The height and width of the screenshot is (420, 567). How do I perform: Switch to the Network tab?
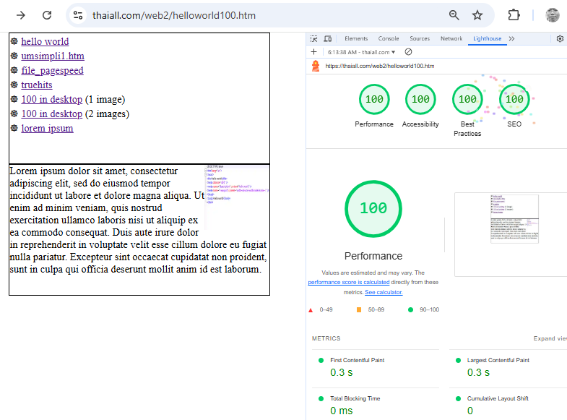coord(451,39)
